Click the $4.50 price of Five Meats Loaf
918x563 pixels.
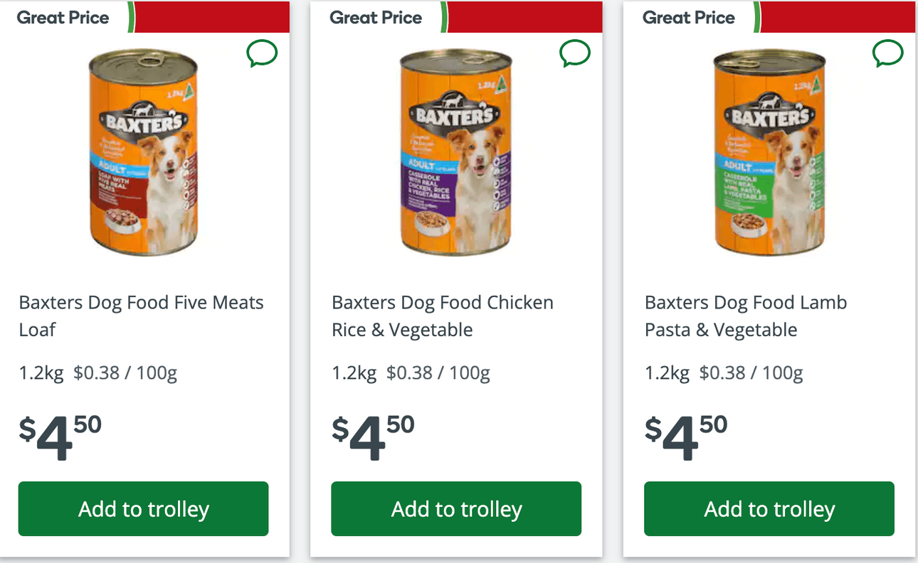tap(60, 436)
